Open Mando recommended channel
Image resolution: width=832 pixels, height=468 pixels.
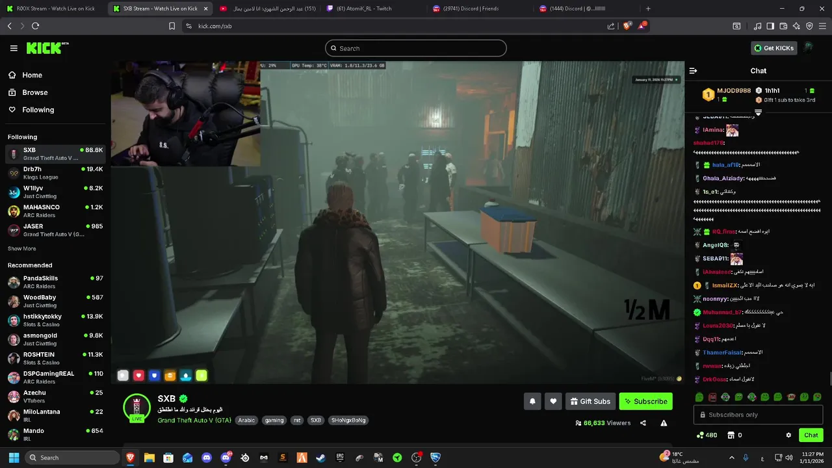pyautogui.click(x=55, y=434)
